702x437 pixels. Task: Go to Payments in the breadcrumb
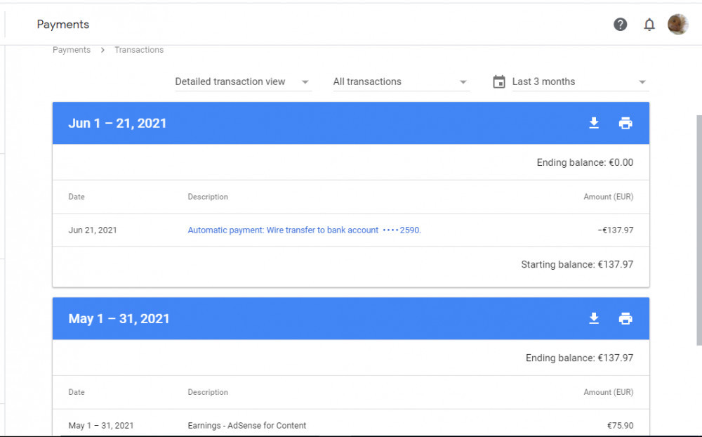(72, 50)
